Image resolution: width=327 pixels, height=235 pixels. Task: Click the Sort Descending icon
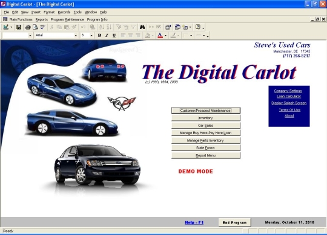pyautogui.click(x=109, y=27)
